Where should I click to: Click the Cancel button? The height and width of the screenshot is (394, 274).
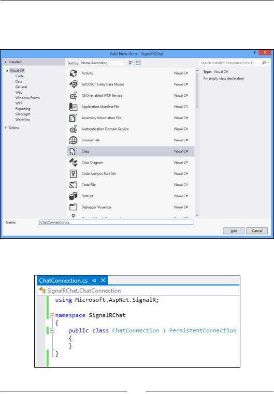pos(257,231)
